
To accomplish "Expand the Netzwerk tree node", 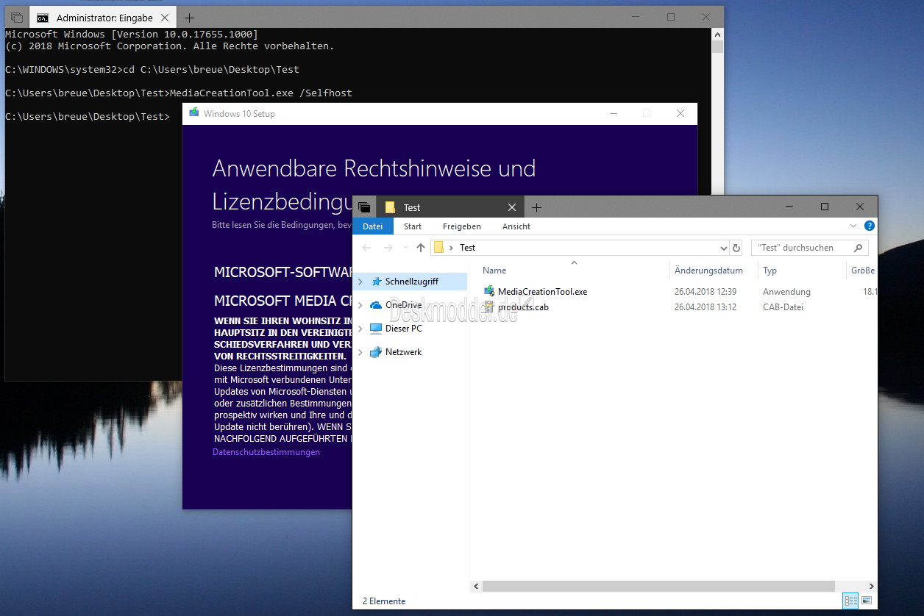I will click(x=360, y=352).
